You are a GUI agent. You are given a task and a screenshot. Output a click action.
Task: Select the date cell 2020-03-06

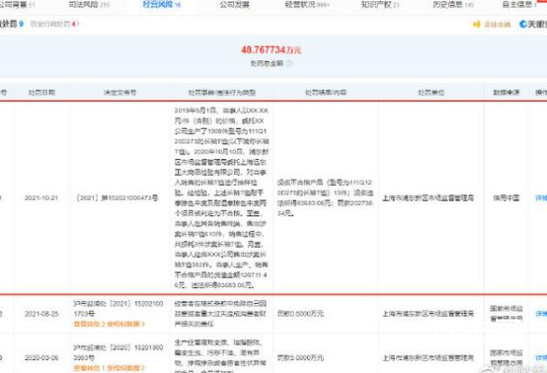pyautogui.click(x=41, y=358)
